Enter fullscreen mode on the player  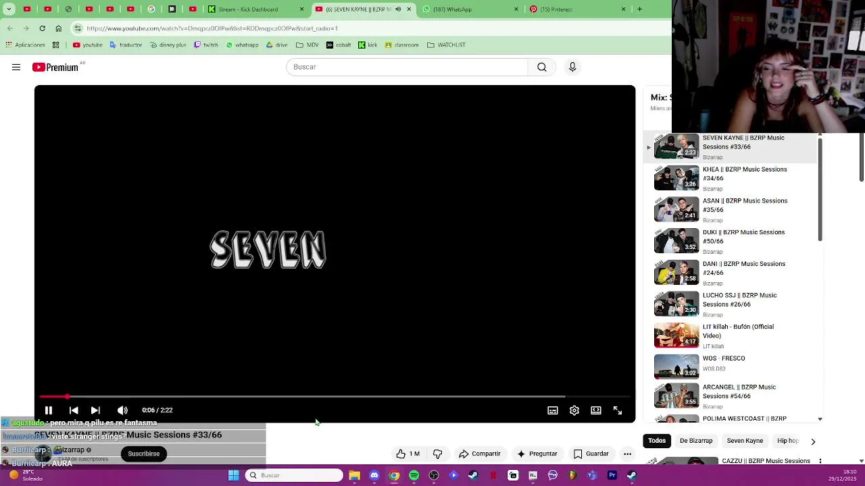coord(618,410)
